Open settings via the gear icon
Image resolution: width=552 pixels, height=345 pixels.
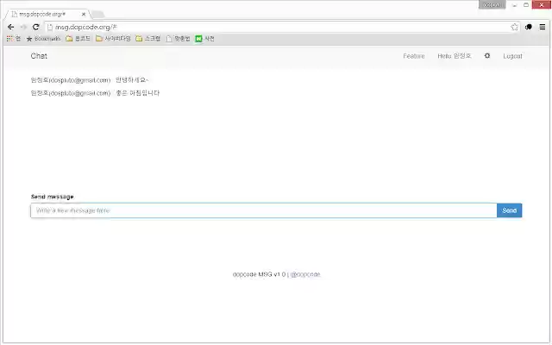click(486, 55)
